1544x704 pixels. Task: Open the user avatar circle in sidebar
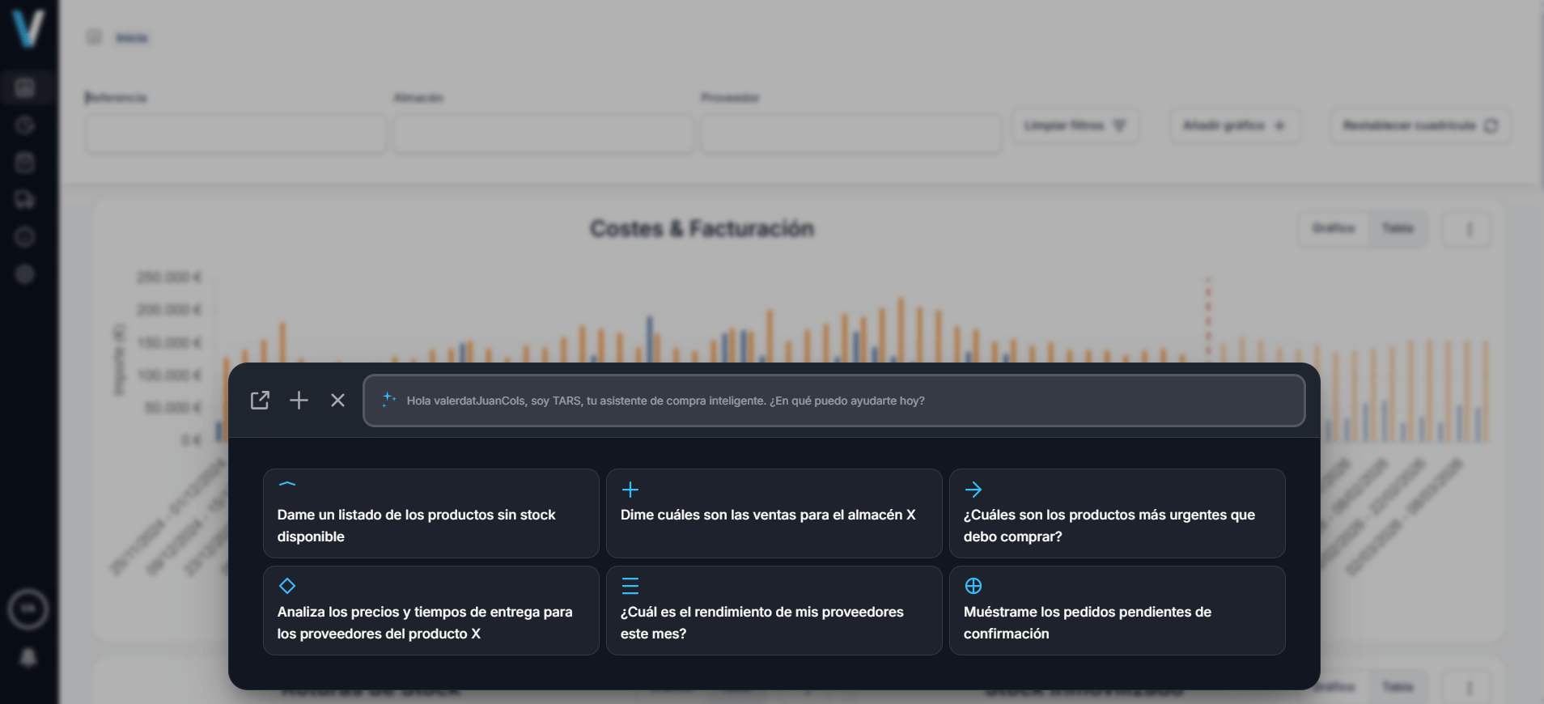coord(28,609)
